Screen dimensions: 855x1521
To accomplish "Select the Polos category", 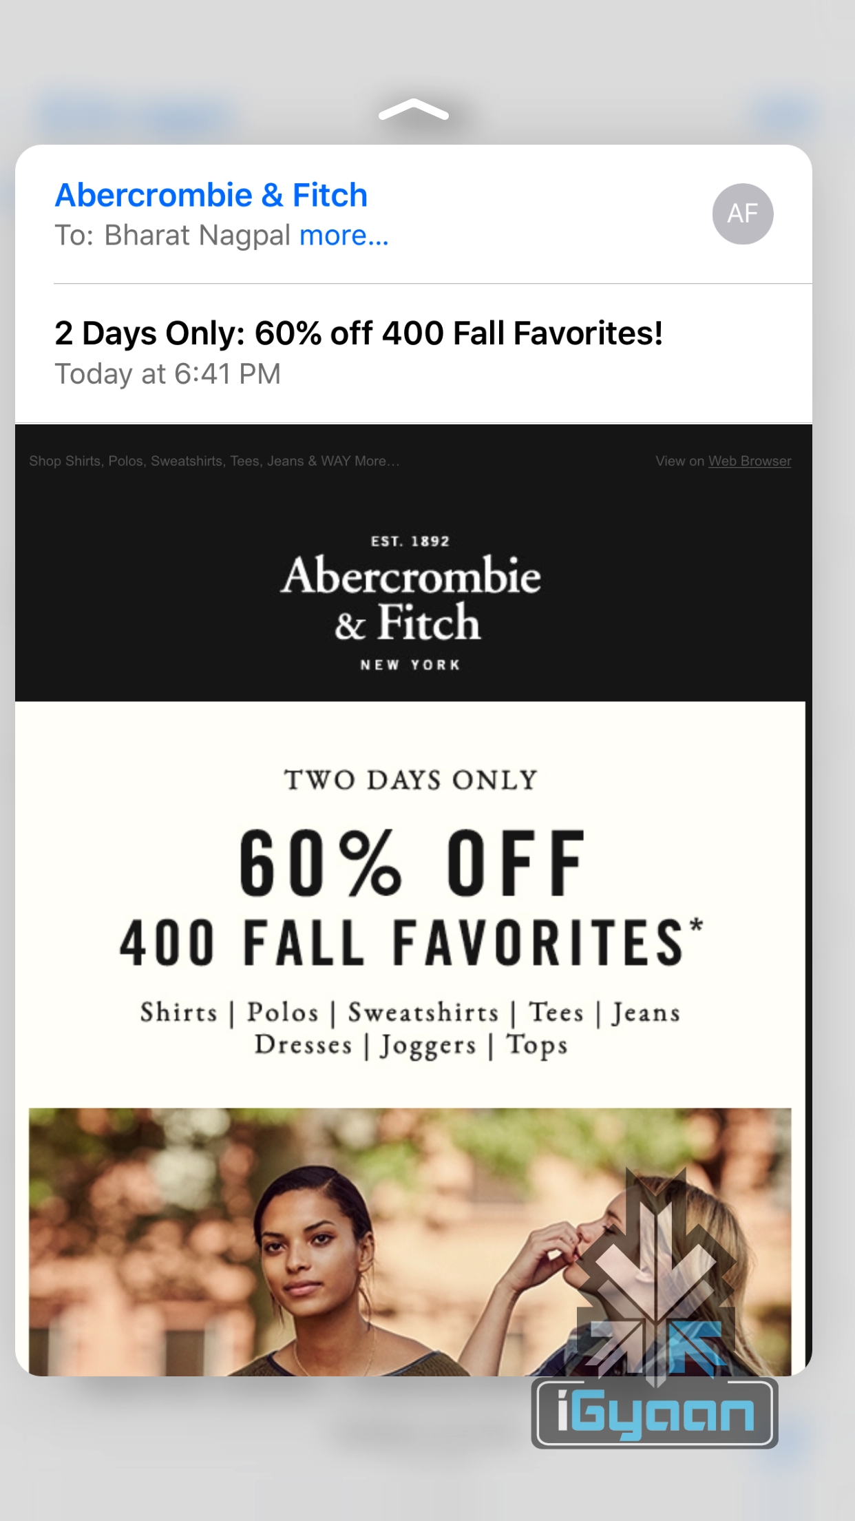I will tap(282, 1013).
